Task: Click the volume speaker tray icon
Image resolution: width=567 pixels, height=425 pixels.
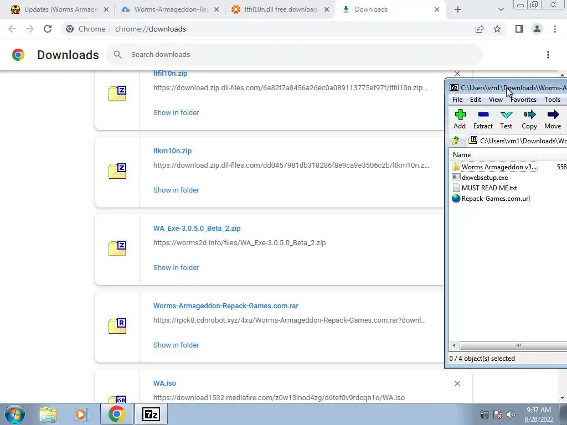Action: [511, 414]
